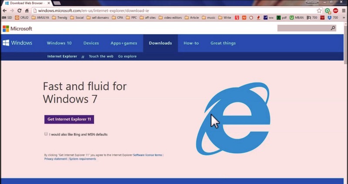This screenshot has width=348, height=184.
Task: Open the orange wave bookmark icon
Action: tap(244, 17)
